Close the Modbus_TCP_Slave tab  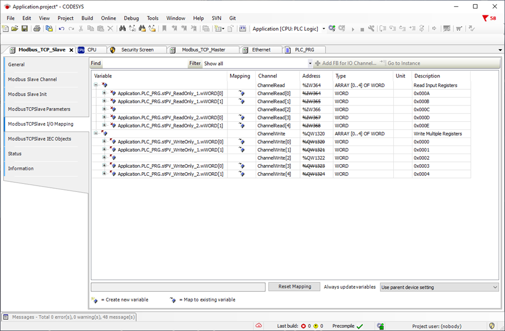[x=72, y=50]
